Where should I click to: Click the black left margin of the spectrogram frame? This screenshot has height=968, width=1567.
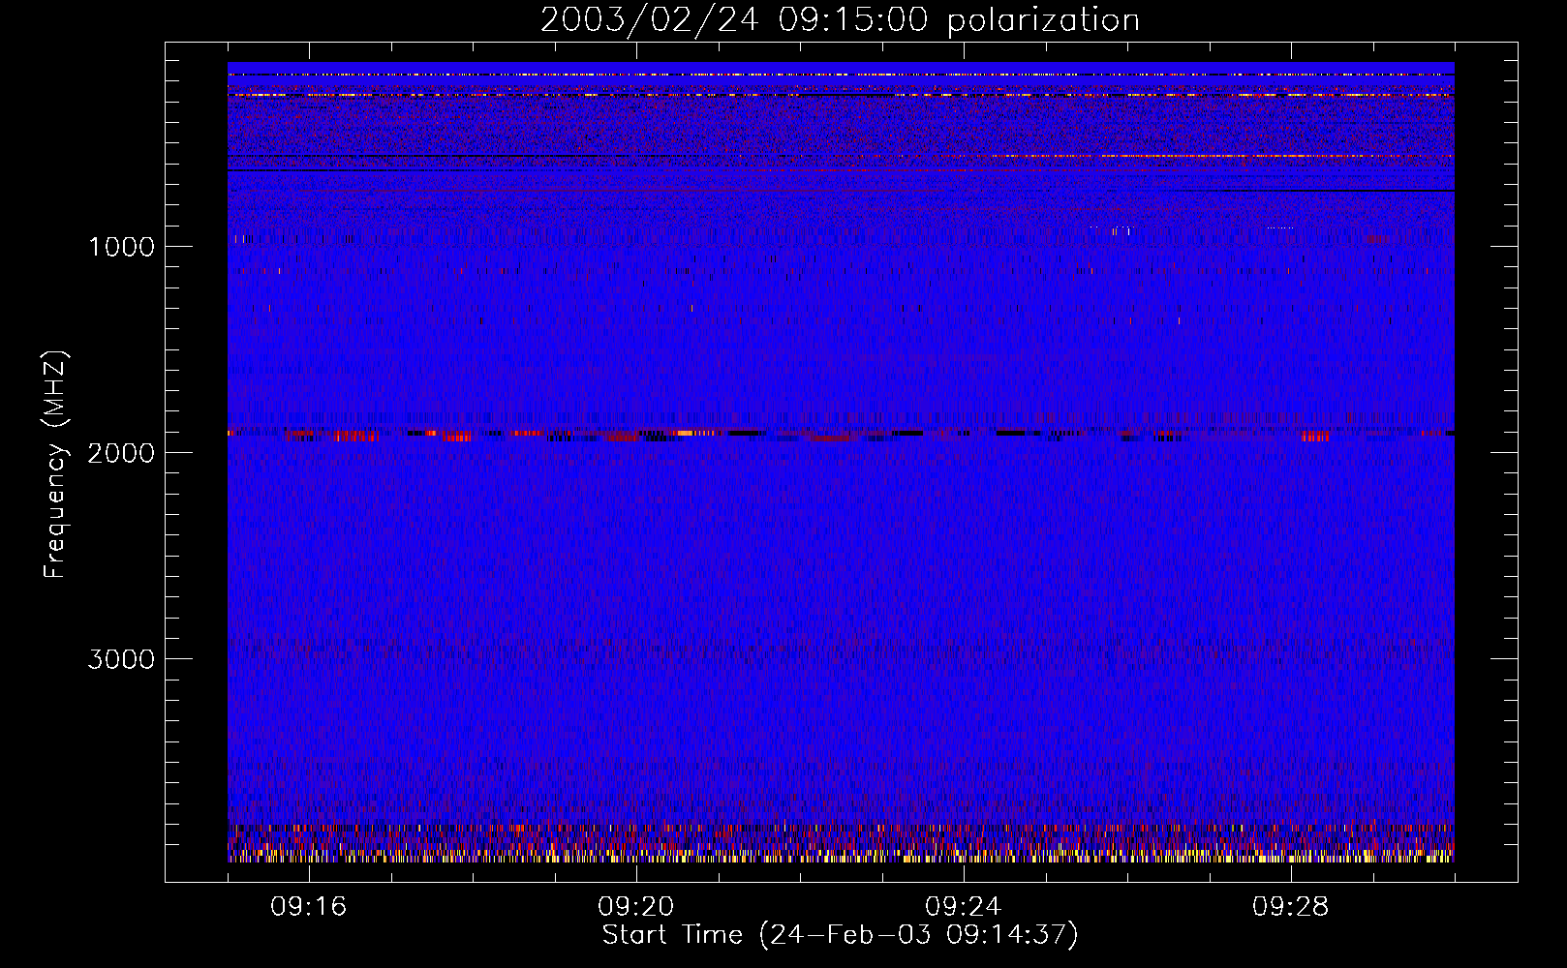click(197, 462)
